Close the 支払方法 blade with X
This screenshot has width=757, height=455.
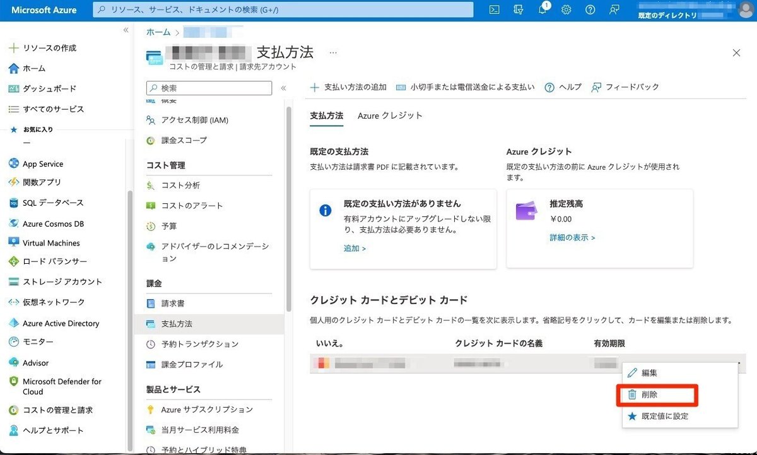(736, 53)
